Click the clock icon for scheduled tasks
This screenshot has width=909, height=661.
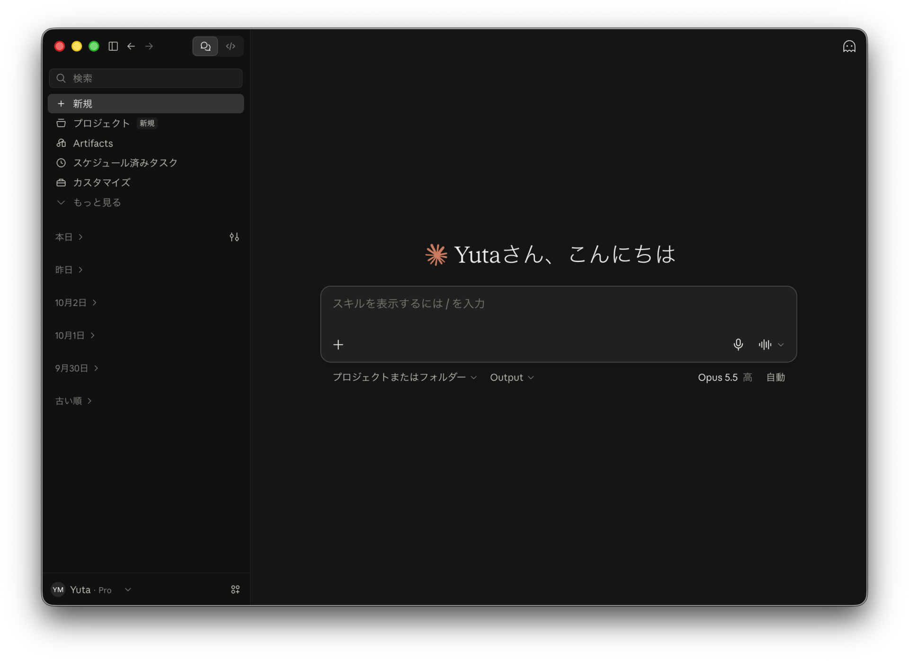pos(61,163)
